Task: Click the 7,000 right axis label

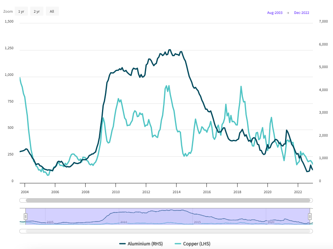Action: point(322,21)
